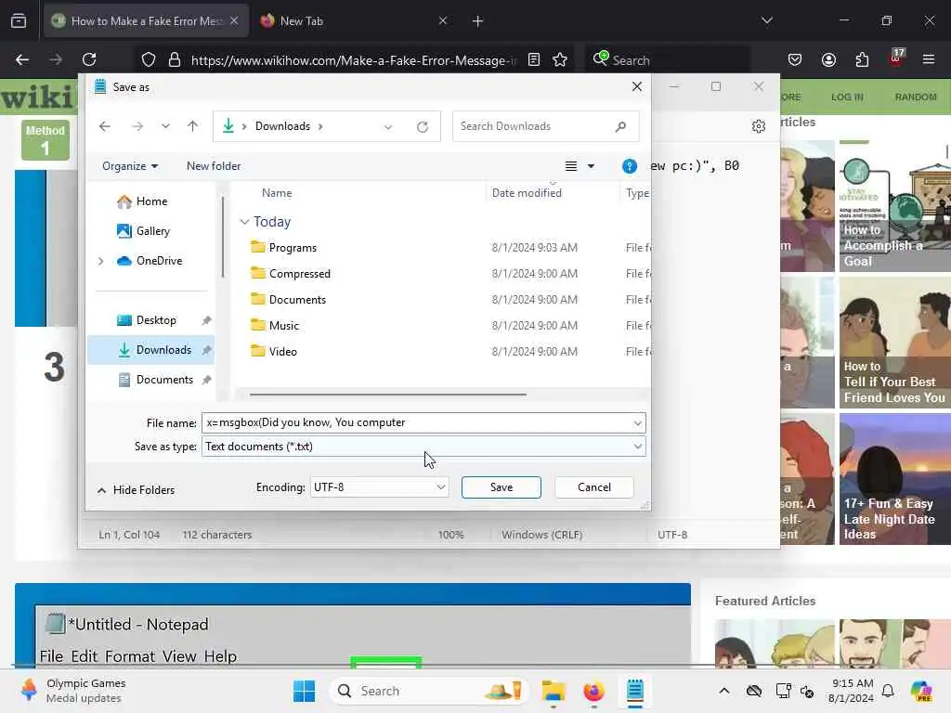This screenshot has height=713, width=951.
Task: Select the pinned Downloads folder in sidebar
Action: tap(151, 350)
